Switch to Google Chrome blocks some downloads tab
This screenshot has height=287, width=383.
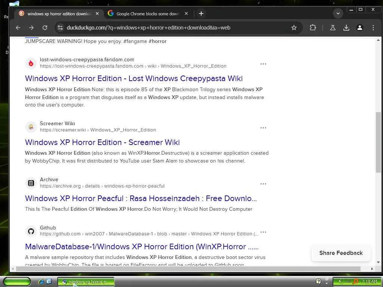147,14
